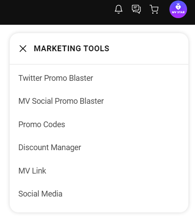
Task: Open the messages chat bubble icon
Action: coord(136,9)
